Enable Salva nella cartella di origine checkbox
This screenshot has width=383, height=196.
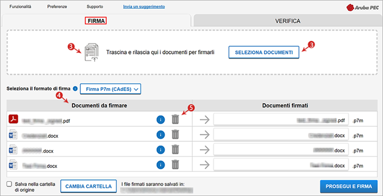pyautogui.click(x=9, y=184)
